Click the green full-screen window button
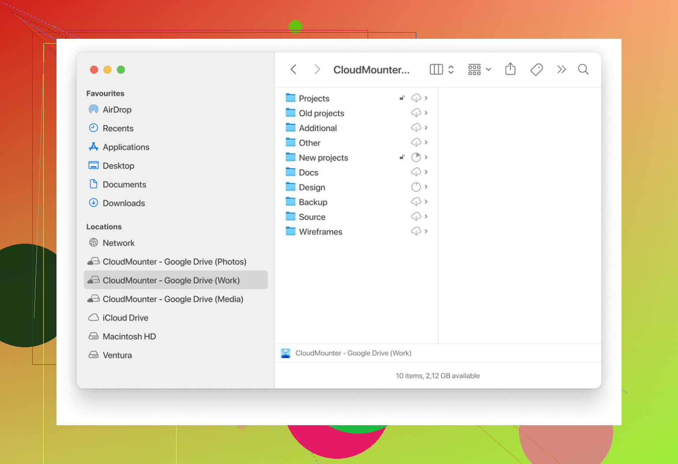Screen dimensions: 678x464 (x=121, y=70)
